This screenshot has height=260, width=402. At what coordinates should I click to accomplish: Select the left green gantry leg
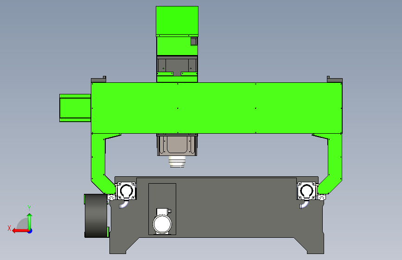tap(99, 164)
